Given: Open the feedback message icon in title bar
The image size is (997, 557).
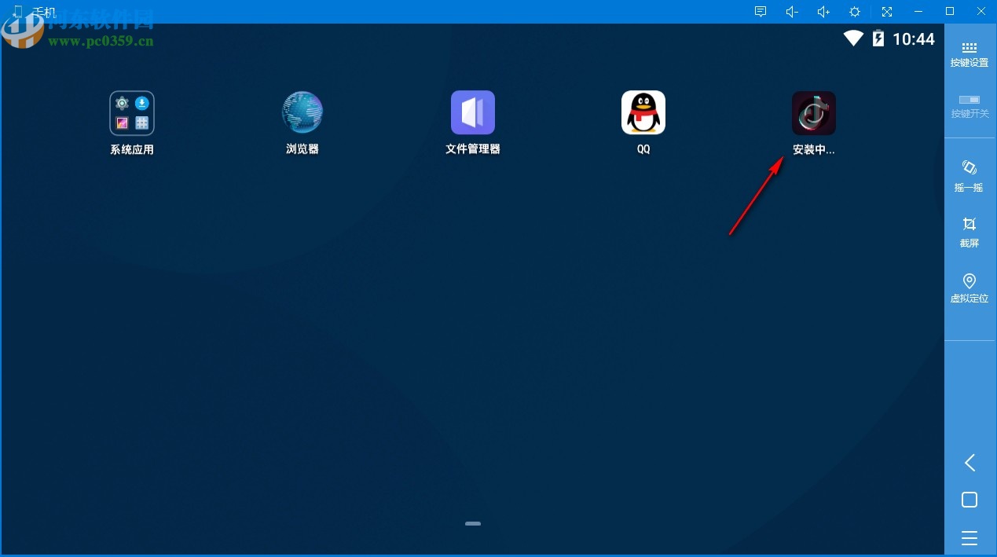Looking at the screenshot, I should pyautogui.click(x=761, y=12).
